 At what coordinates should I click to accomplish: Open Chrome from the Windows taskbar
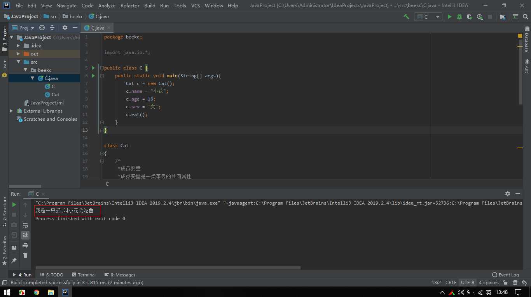pos(36,292)
